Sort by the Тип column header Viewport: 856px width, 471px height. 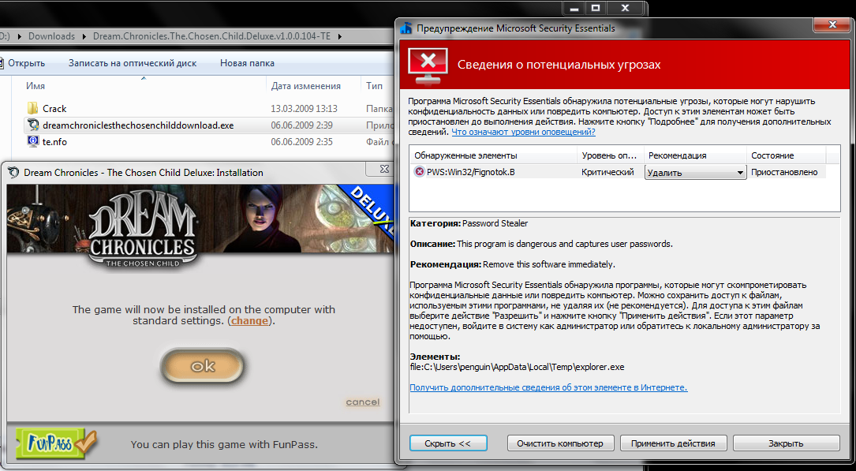coord(376,86)
